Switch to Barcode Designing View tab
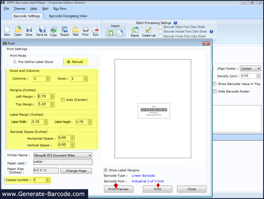This screenshot has height=199, width=264. (x=68, y=16)
